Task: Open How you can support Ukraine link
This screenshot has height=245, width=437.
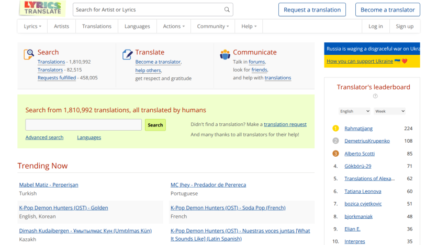Action: coord(360,61)
